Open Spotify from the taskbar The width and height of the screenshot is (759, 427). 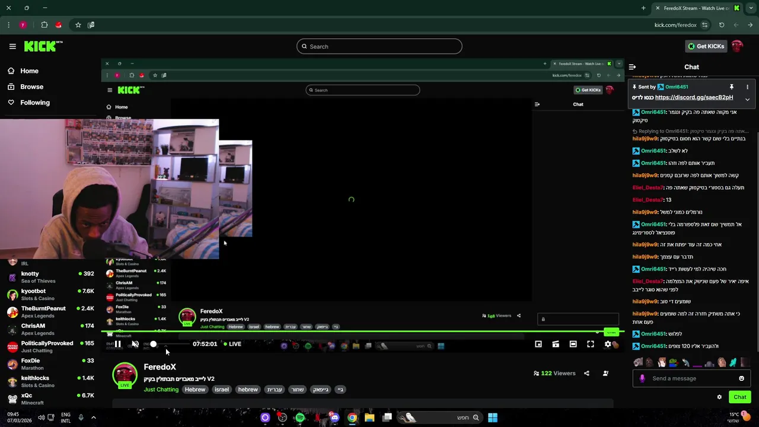(300, 418)
